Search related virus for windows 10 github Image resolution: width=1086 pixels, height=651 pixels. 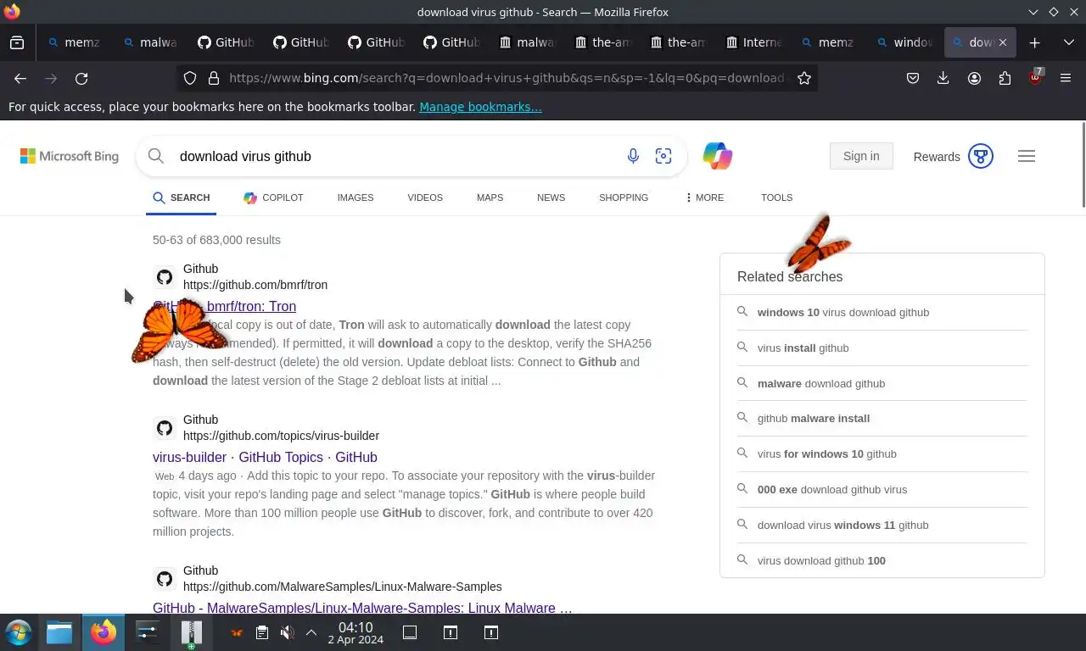point(827,453)
